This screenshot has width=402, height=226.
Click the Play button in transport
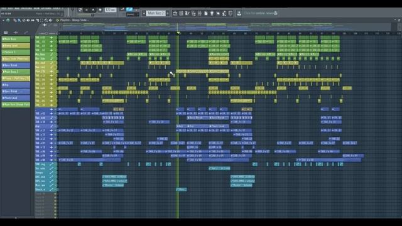click(87, 10)
